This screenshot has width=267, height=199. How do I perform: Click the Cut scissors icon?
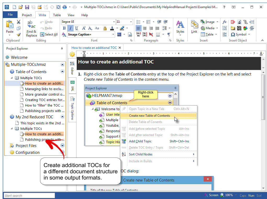(19, 22)
